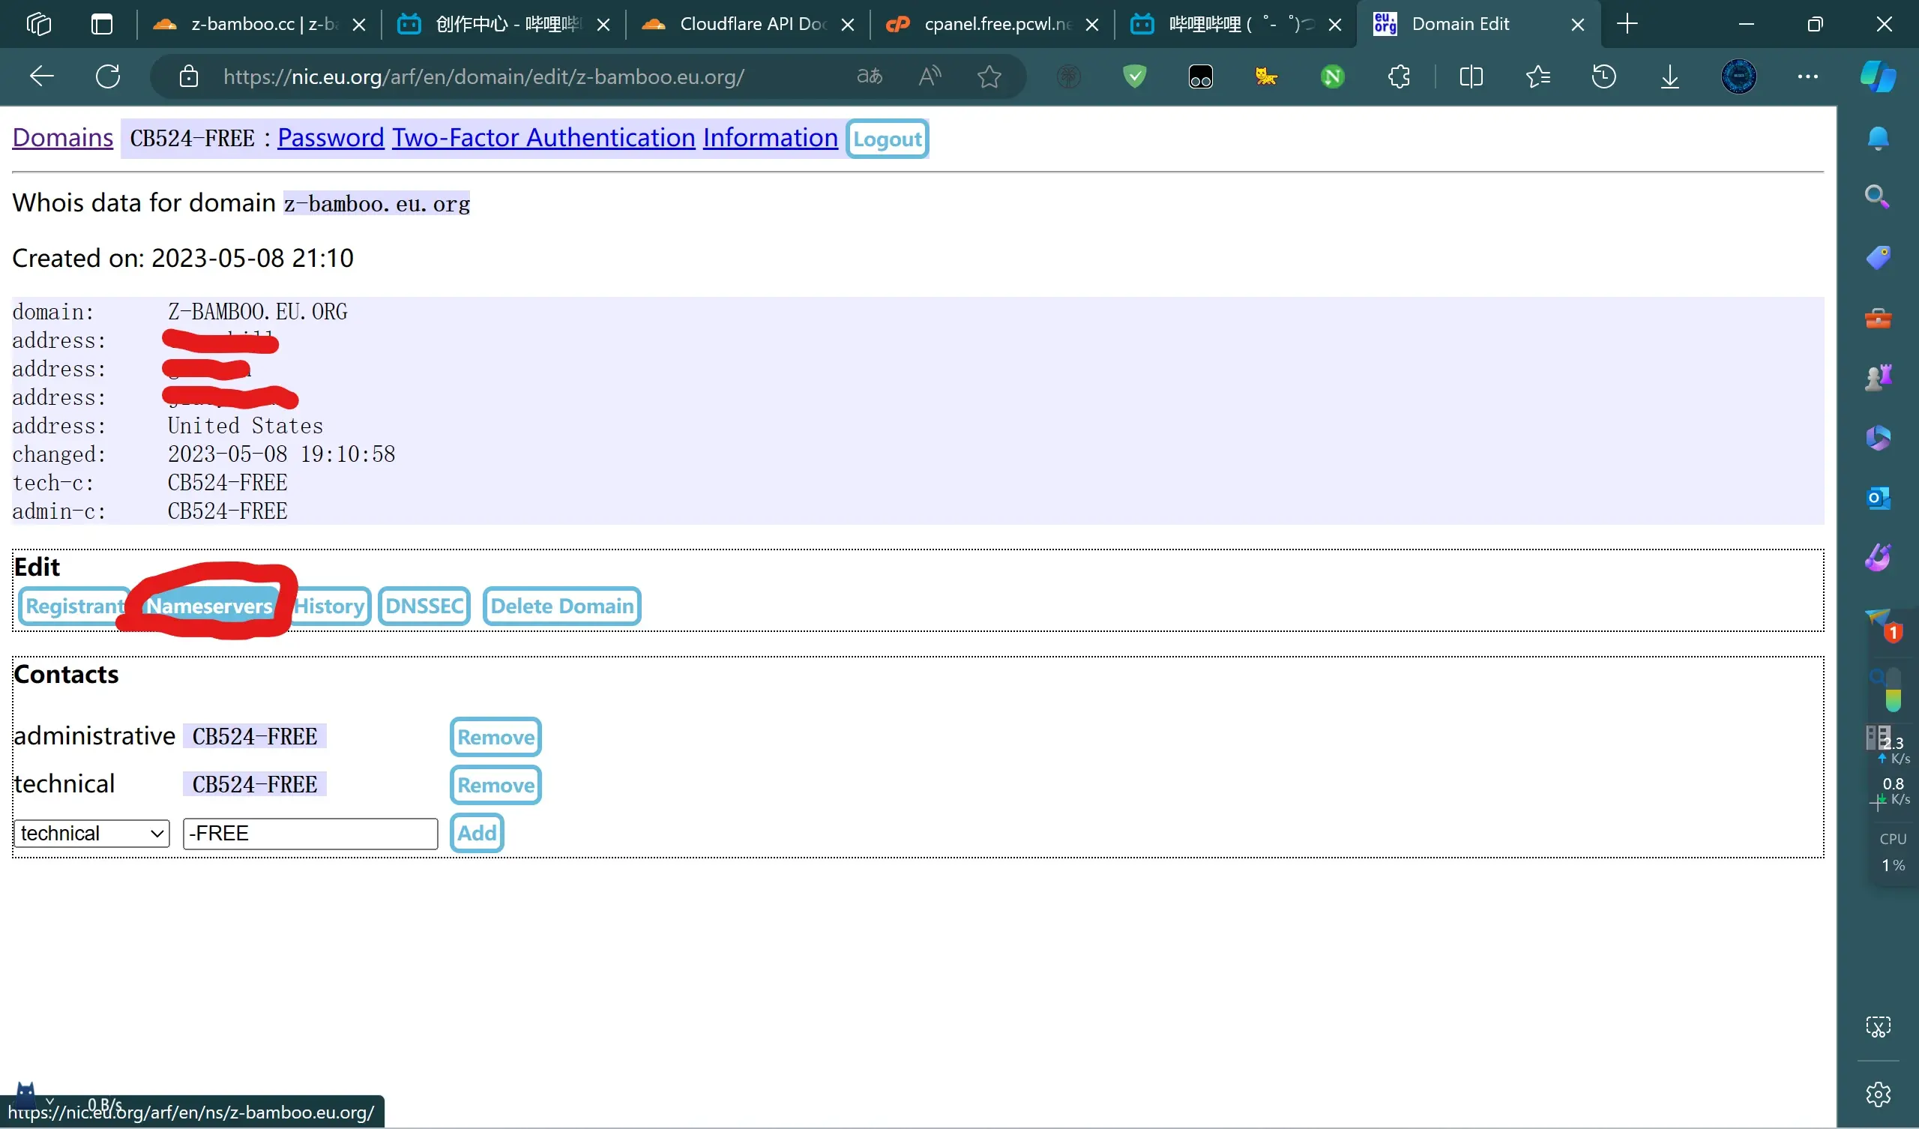
Task: Click the Delete Domain button
Action: [561, 605]
